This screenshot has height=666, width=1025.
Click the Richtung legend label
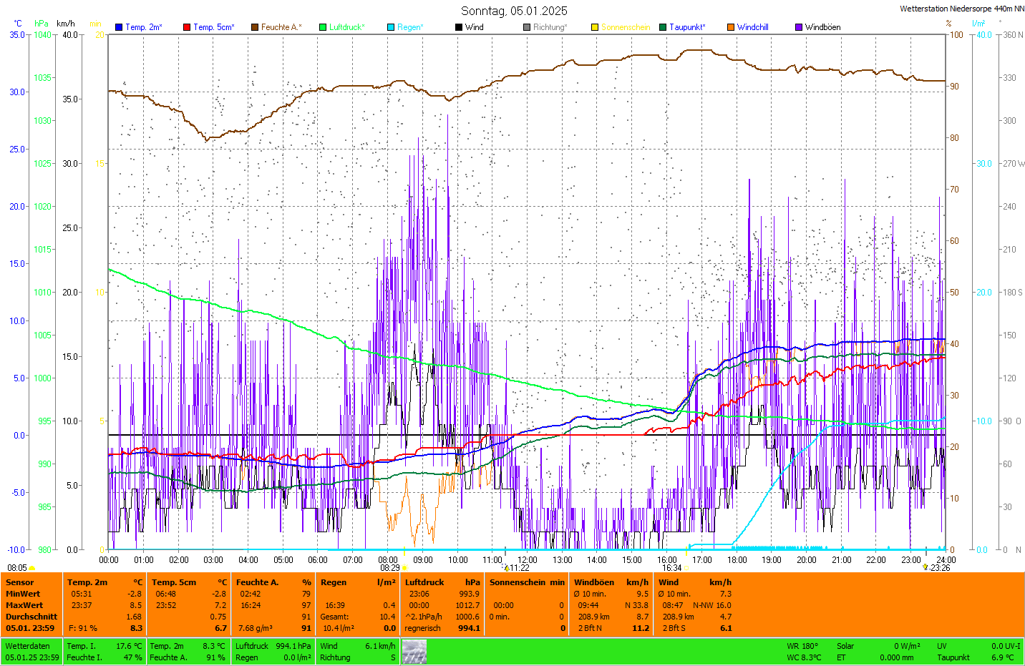pos(550,27)
